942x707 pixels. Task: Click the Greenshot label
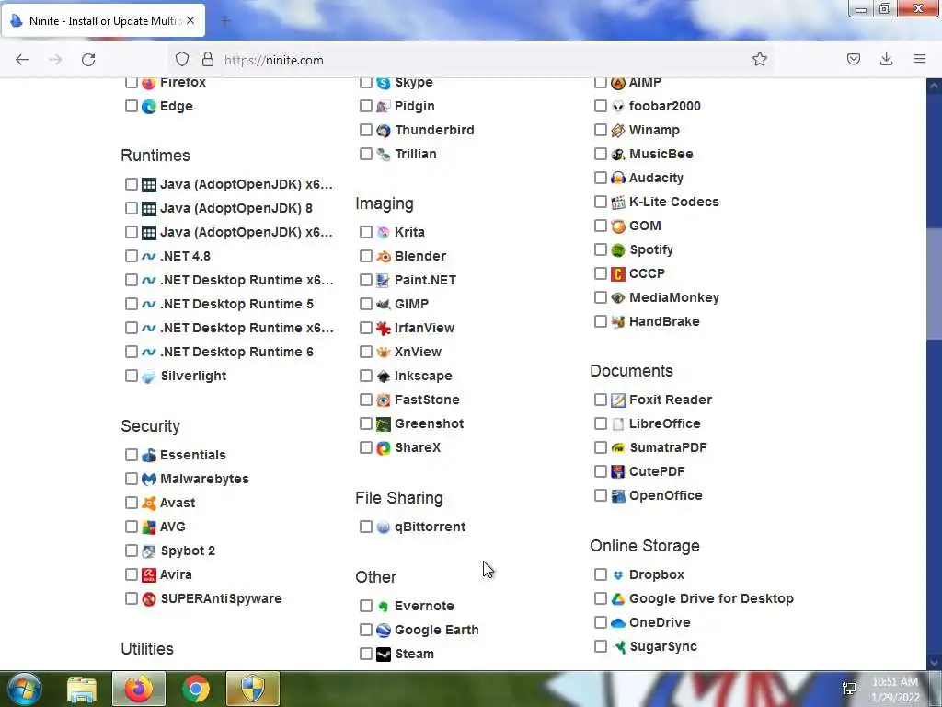[429, 423]
